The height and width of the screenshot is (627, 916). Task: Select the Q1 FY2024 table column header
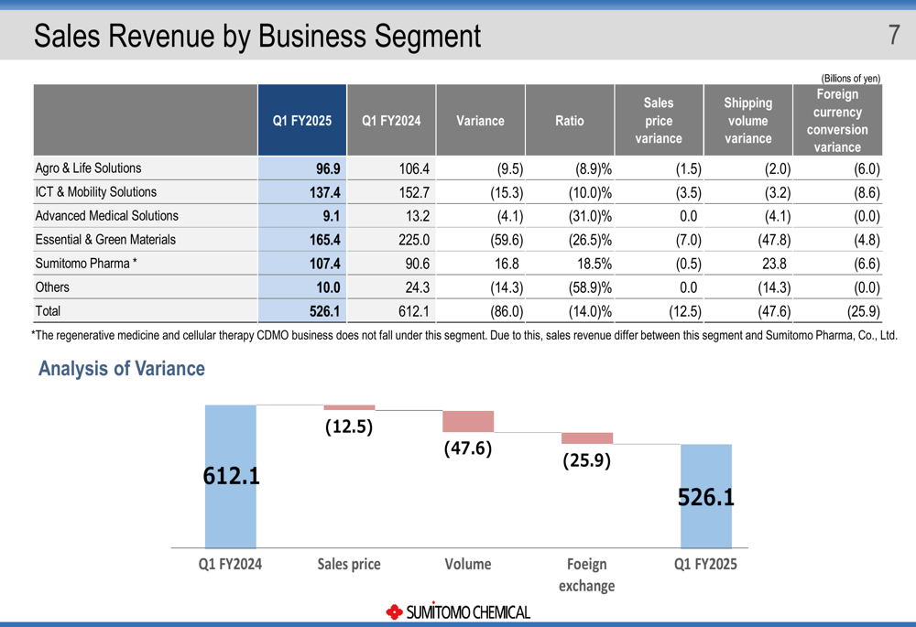point(391,121)
